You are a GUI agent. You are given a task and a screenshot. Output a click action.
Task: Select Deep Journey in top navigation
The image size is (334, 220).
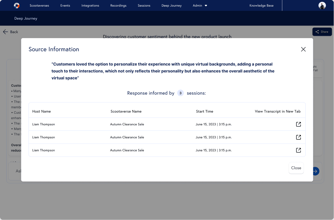click(x=172, y=5)
